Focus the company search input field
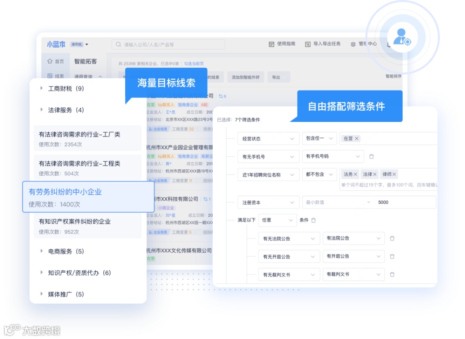This screenshot has width=465, height=339. (168, 44)
